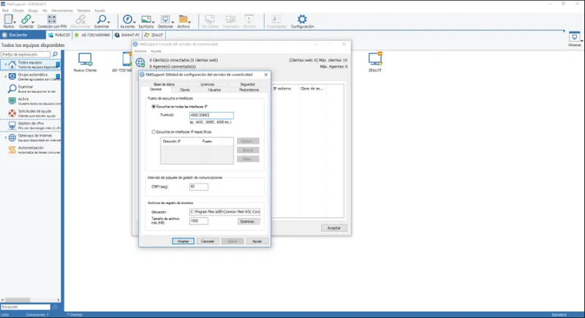Select Examinar entry in the sidebar
Screen dimensions: 585x318
[31, 88]
